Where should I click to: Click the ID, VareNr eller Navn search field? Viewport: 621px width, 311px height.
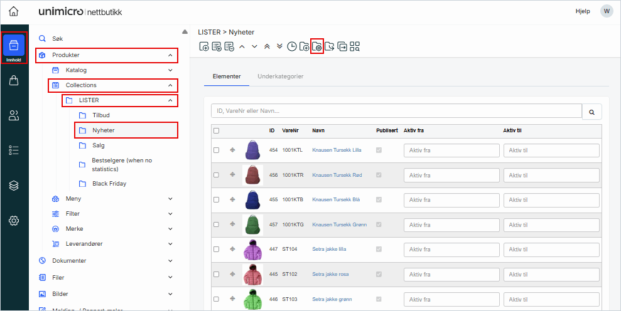pyautogui.click(x=396, y=111)
